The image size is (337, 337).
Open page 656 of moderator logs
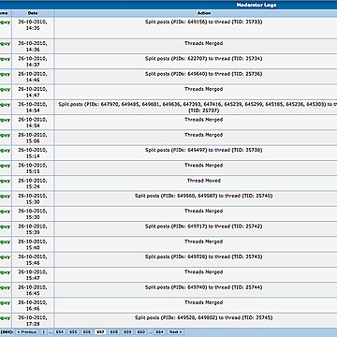pos(86,332)
